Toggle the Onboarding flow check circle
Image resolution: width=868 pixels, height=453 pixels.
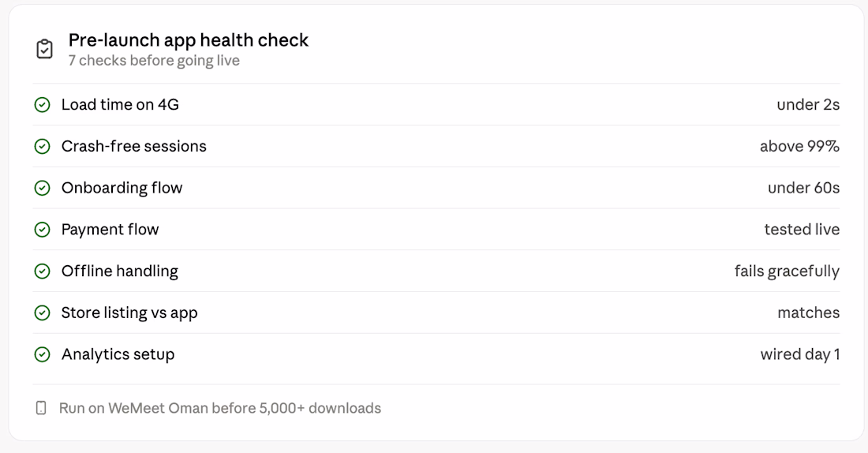42,188
